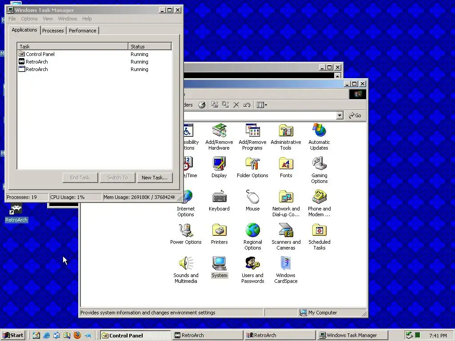Open the Windows menu in Task Manager

pos(68,19)
